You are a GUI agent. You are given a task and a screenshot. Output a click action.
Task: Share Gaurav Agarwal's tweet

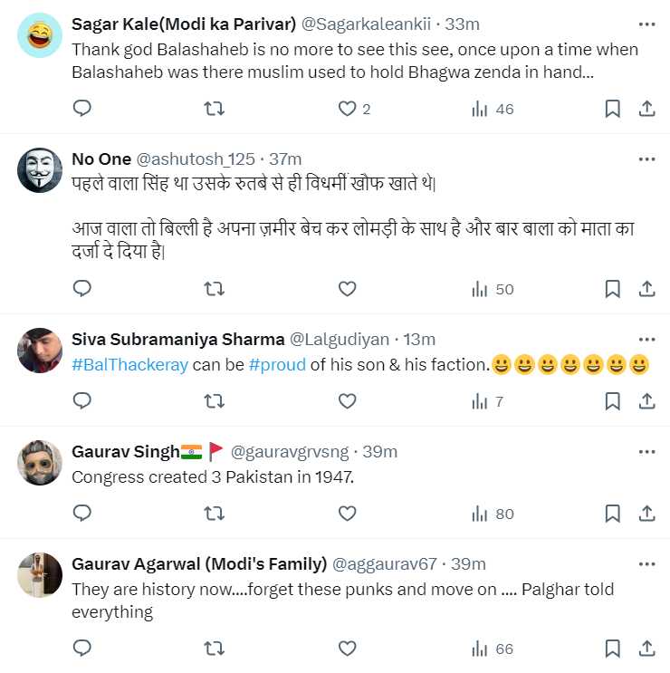click(646, 648)
